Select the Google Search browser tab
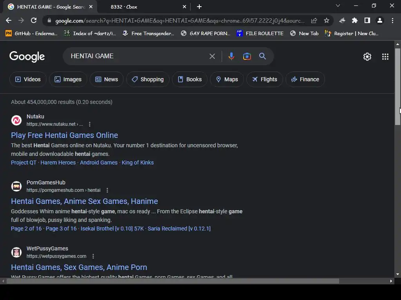Viewport: 401px width, 300px height. pos(50,7)
